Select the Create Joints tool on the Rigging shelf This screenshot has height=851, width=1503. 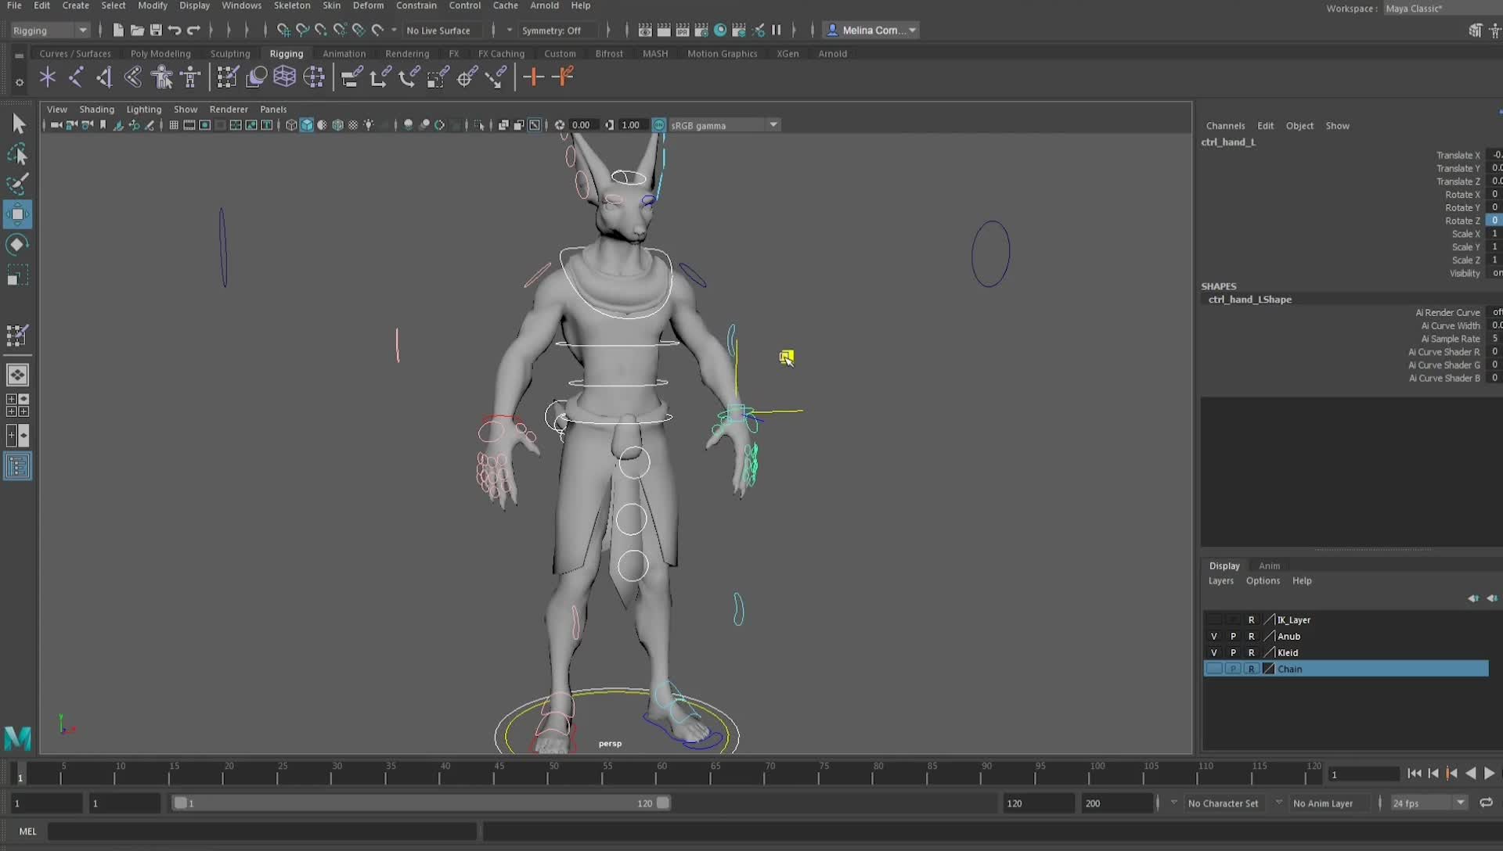47,77
